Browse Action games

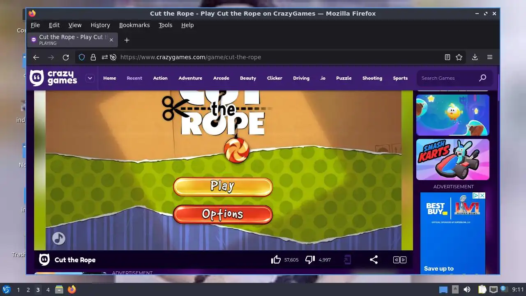(x=160, y=78)
